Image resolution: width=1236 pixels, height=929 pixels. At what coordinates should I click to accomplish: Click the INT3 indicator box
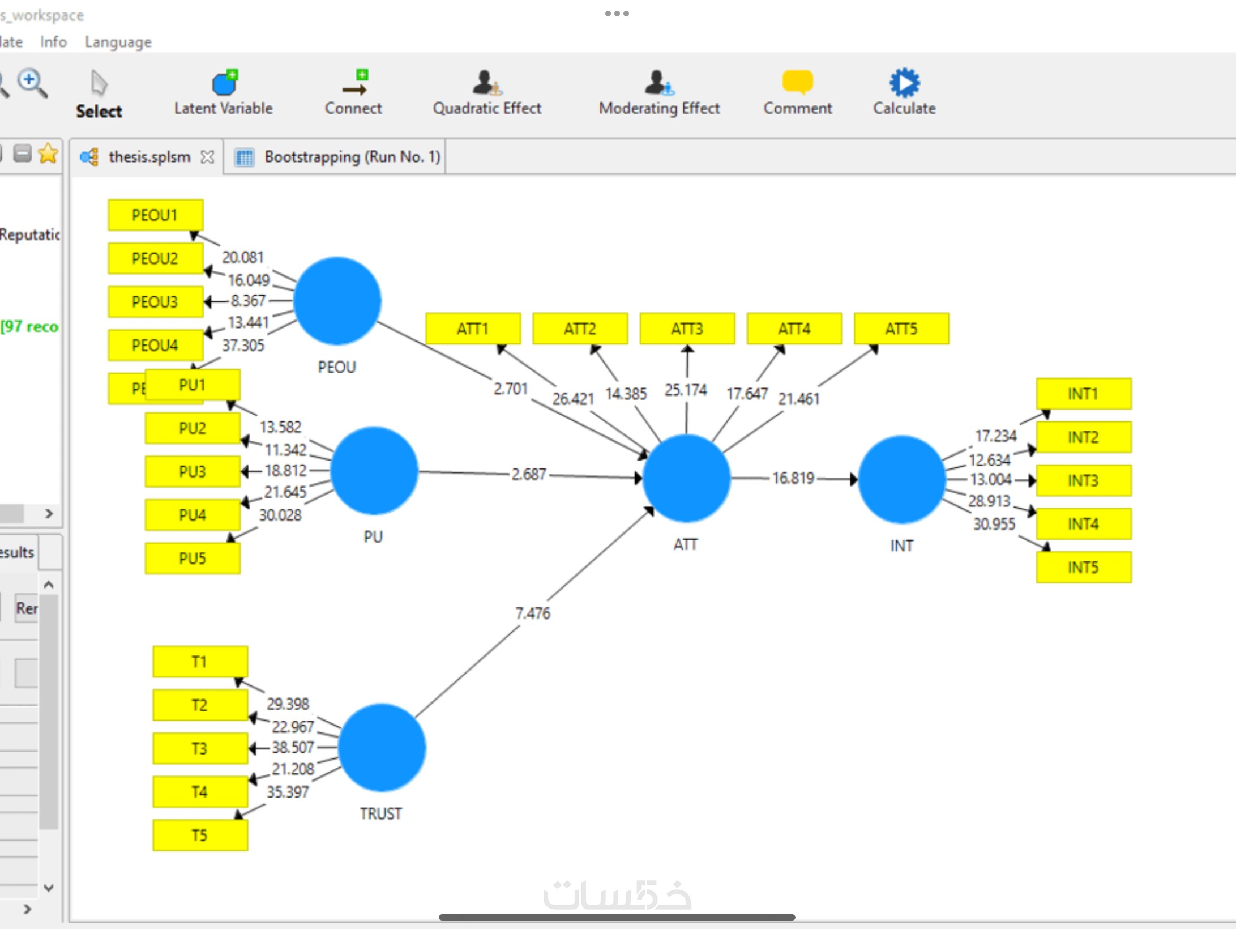tap(1083, 480)
